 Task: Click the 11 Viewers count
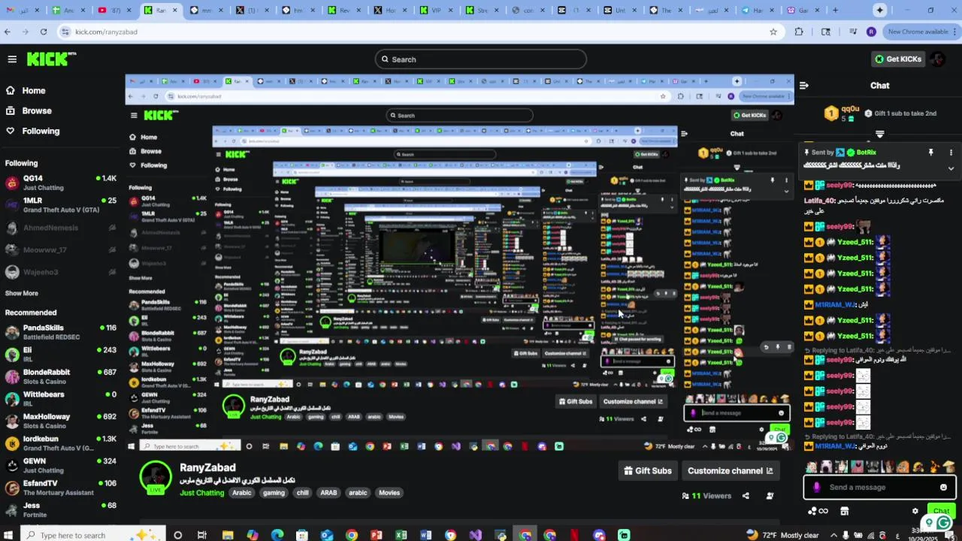[706, 496]
